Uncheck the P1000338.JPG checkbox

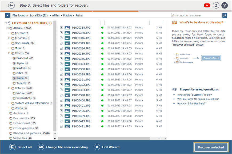pyautogui.click(x=61, y=28)
